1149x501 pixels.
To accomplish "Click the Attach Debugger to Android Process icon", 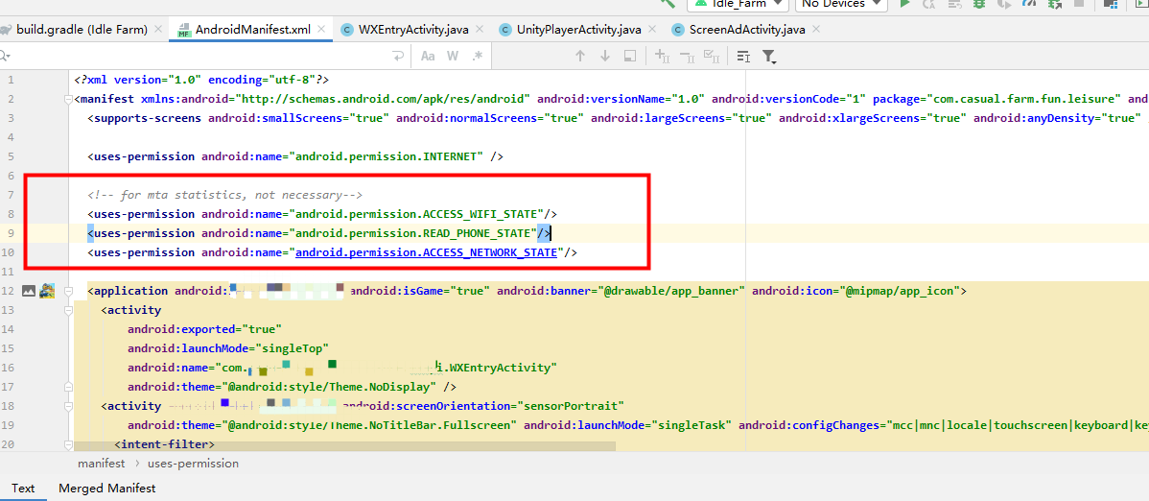I will (x=1054, y=4).
